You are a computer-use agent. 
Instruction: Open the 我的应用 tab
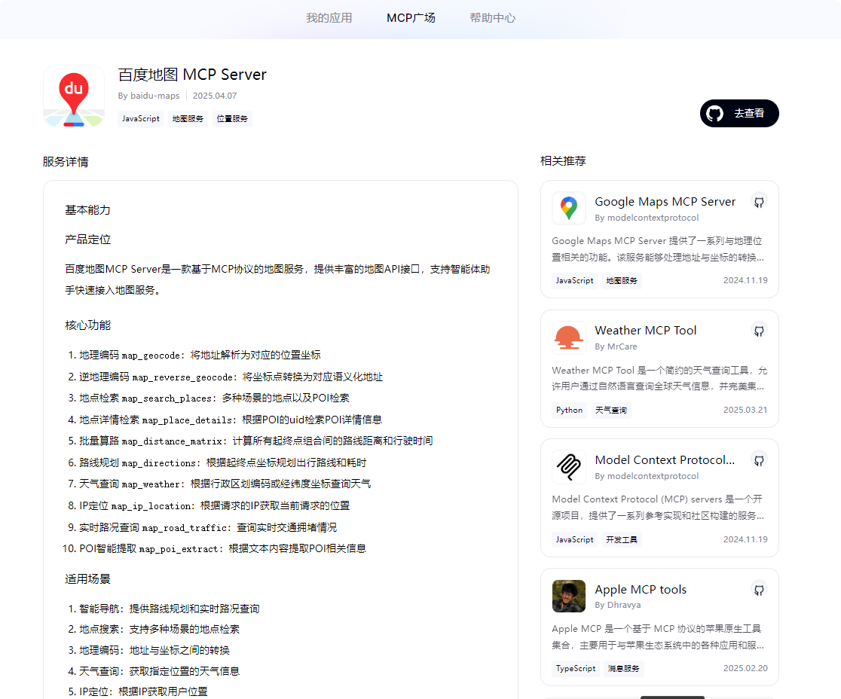click(329, 18)
